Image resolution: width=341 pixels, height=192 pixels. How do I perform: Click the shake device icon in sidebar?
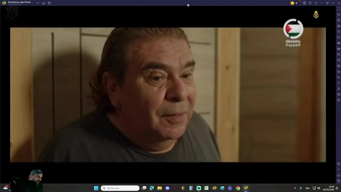(x=339, y=83)
